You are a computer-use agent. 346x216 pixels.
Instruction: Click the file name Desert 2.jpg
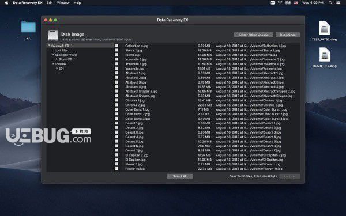point(134,128)
